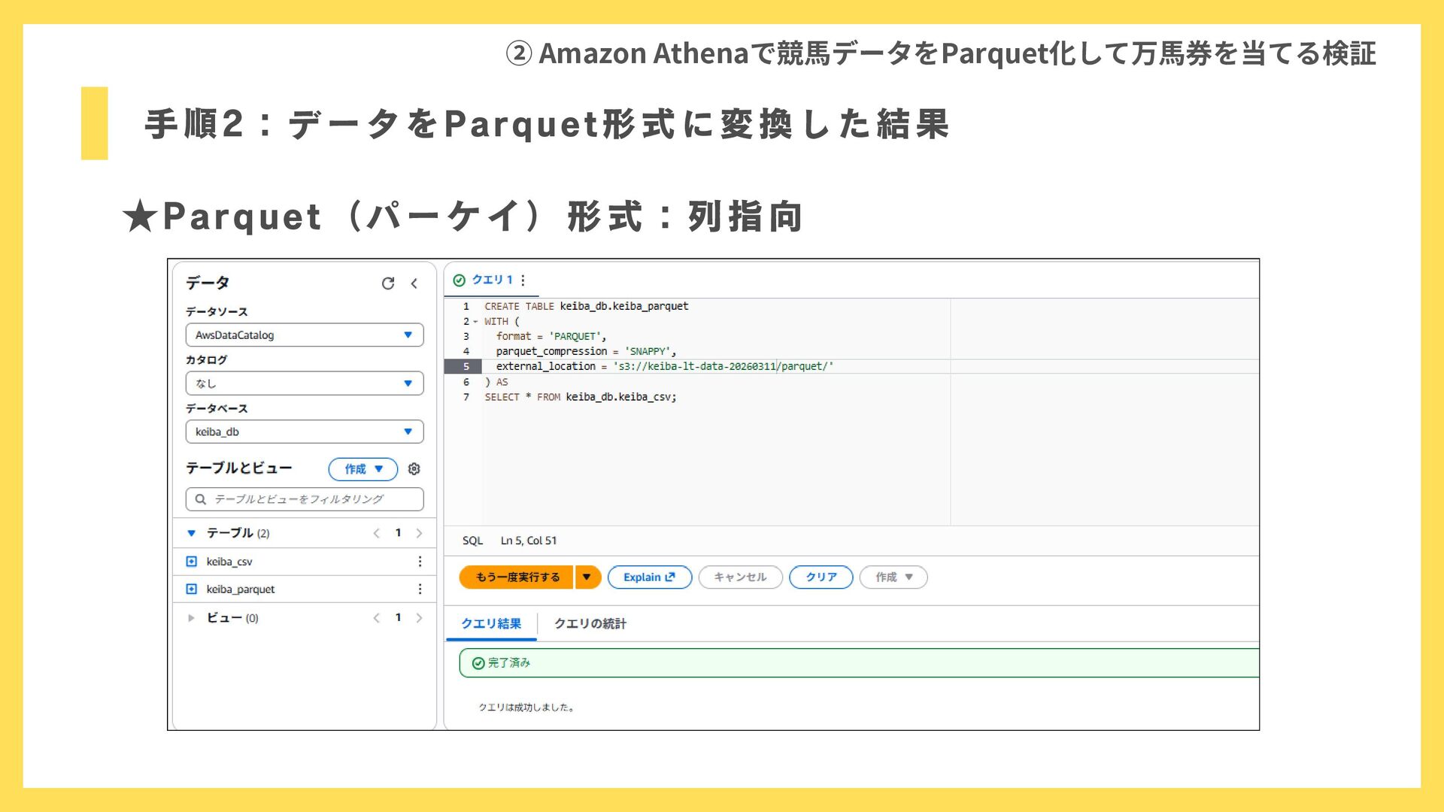Image resolution: width=1444 pixels, height=812 pixels.
Task: Open the tables and views settings gear
Action: point(414,469)
